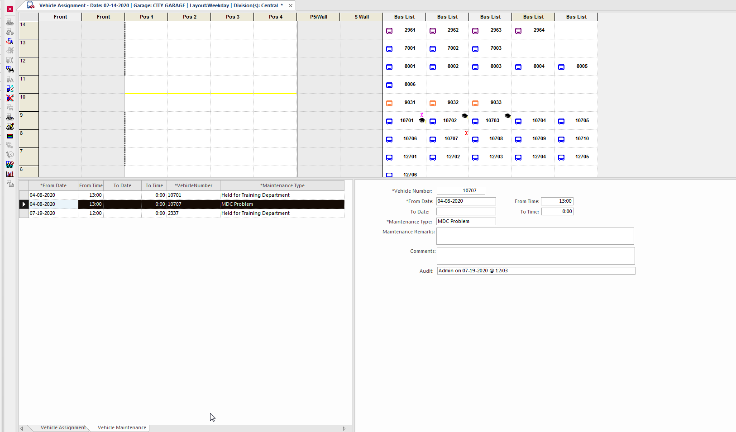Click the Maintenance Remarks text area
The height and width of the screenshot is (432, 736).
[535, 236]
